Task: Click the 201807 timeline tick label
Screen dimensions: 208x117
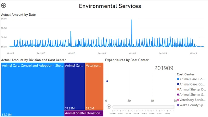Action: tap(152, 113)
